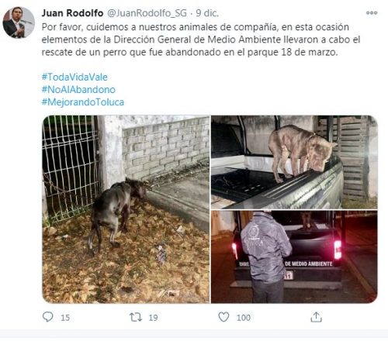Like the tweet with heart icon

click(223, 317)
